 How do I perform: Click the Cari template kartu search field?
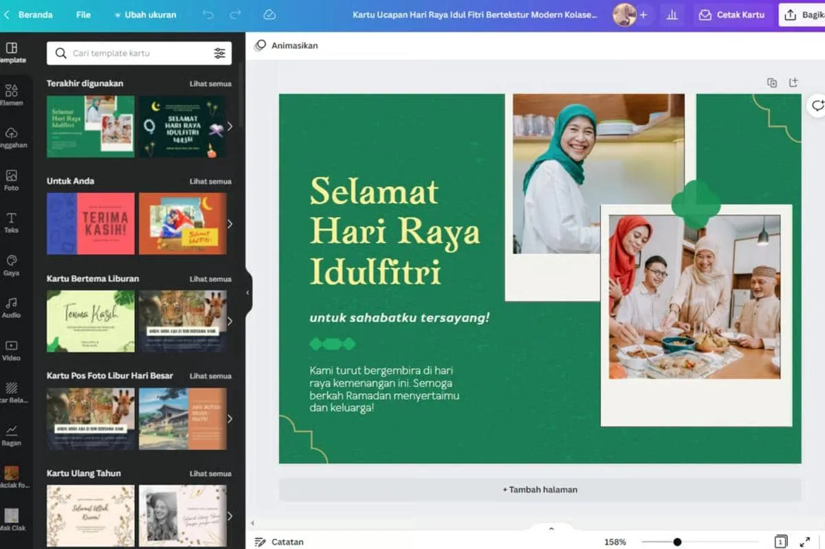click(139, 53)
